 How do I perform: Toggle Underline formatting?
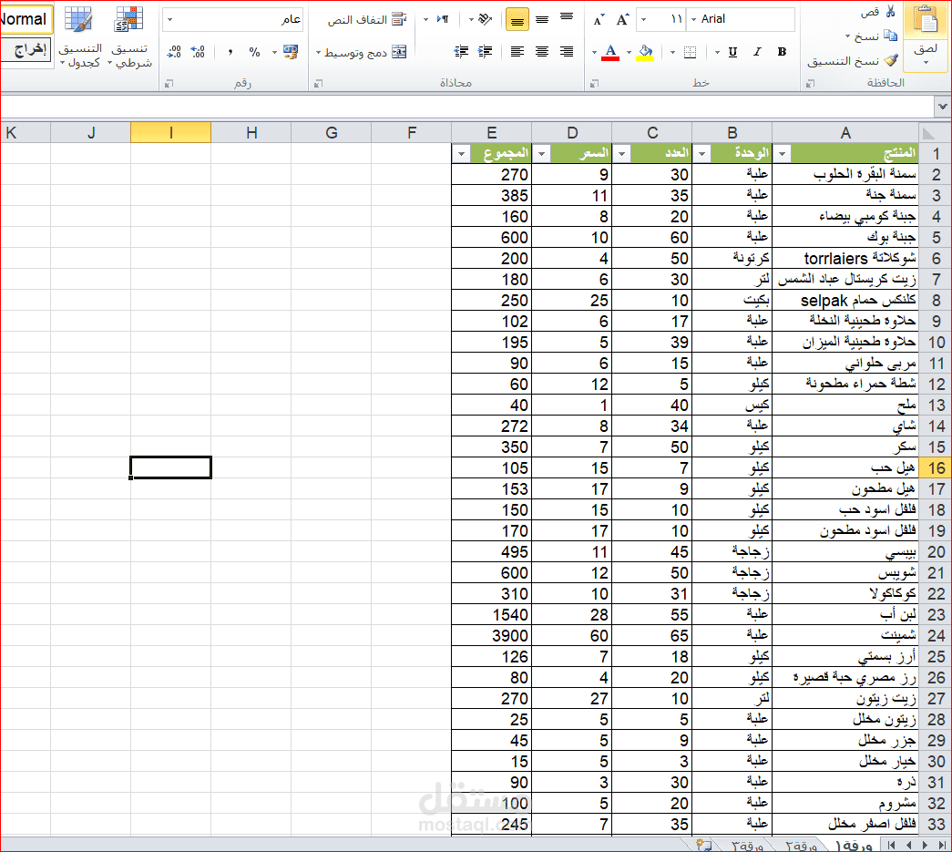[x=732, y=52]
